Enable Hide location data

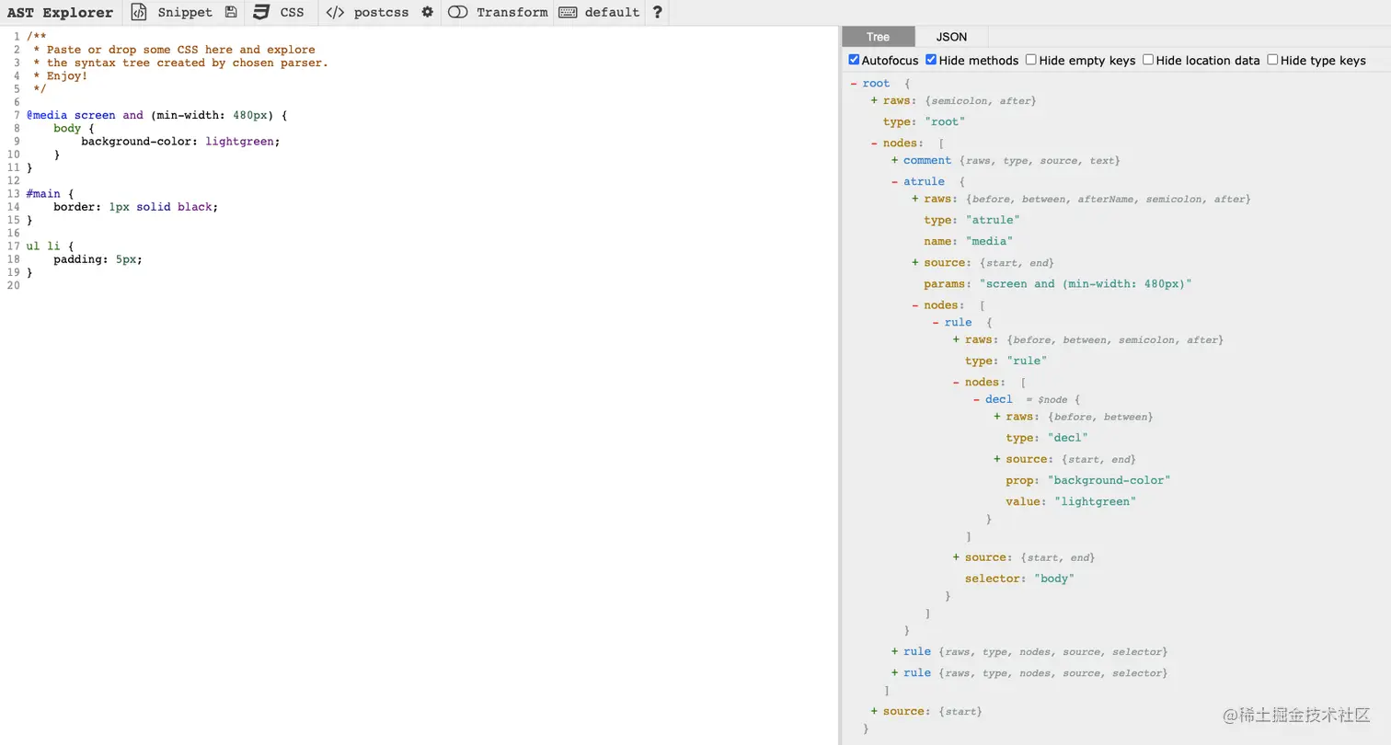point(1148,60)
